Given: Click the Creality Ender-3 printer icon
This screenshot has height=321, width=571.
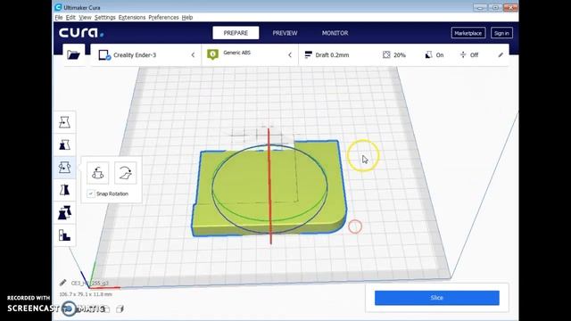Looking at the screenshot, I should 104,55.
